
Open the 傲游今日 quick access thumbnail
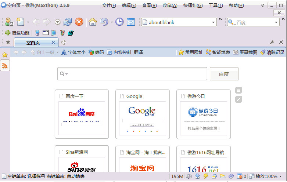click(204, 114)
